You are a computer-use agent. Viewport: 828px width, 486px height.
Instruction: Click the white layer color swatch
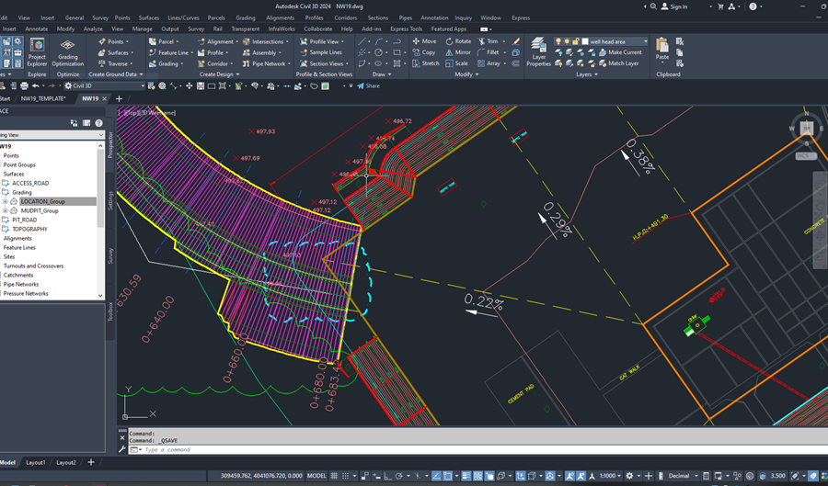[585, 41]
